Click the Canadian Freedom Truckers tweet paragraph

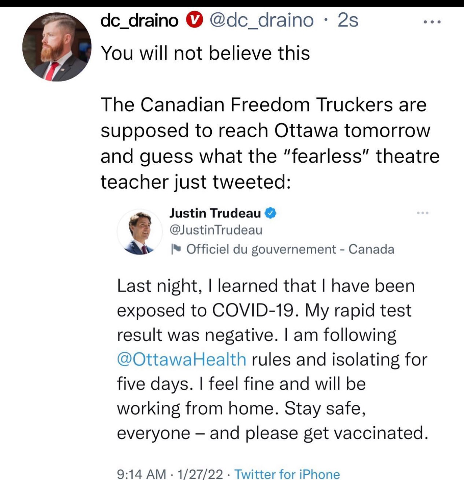[x=270, y=143]
